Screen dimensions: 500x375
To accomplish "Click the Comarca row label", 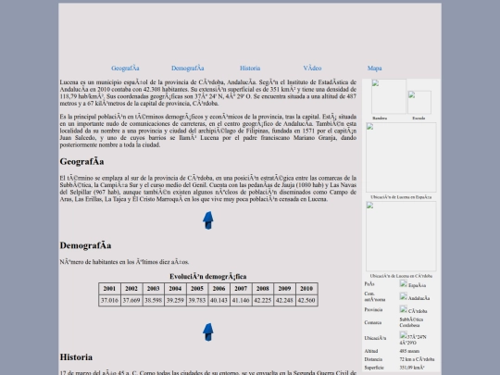I will [x=373, y=323].
